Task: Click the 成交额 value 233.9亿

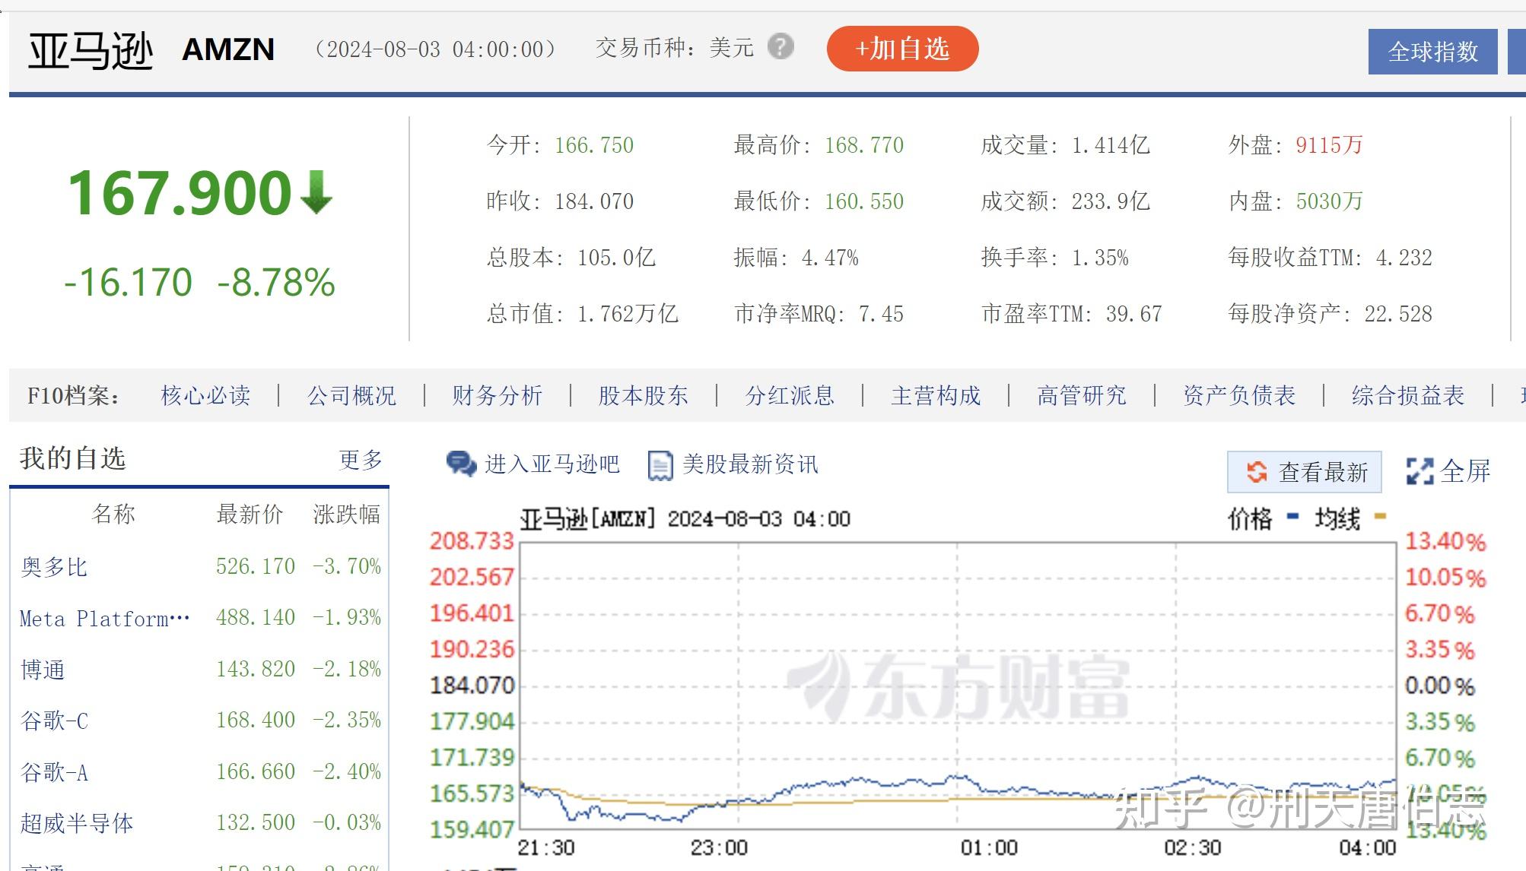Action: click(x=1111, y=201)
